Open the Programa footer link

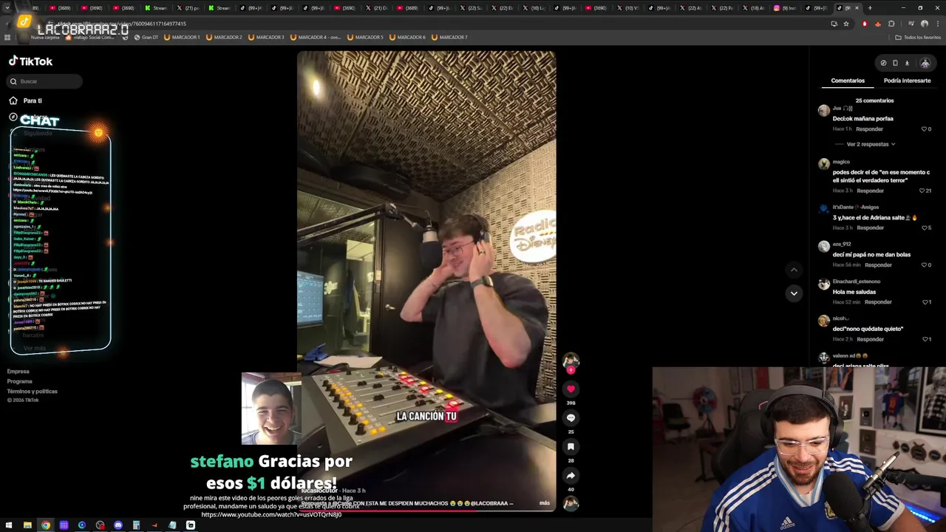click(x=20, y=381)
